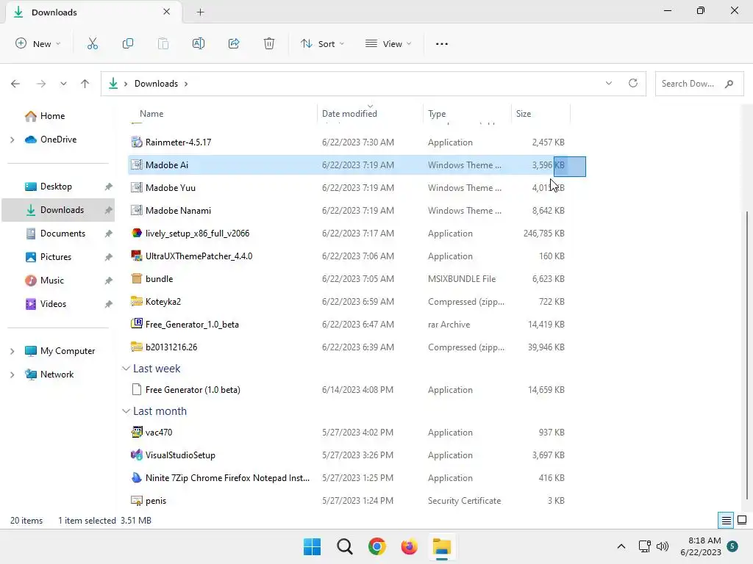Click the Cut scissors icon
This screenshot has height=564, width=753.
click(x=93, y=43)
